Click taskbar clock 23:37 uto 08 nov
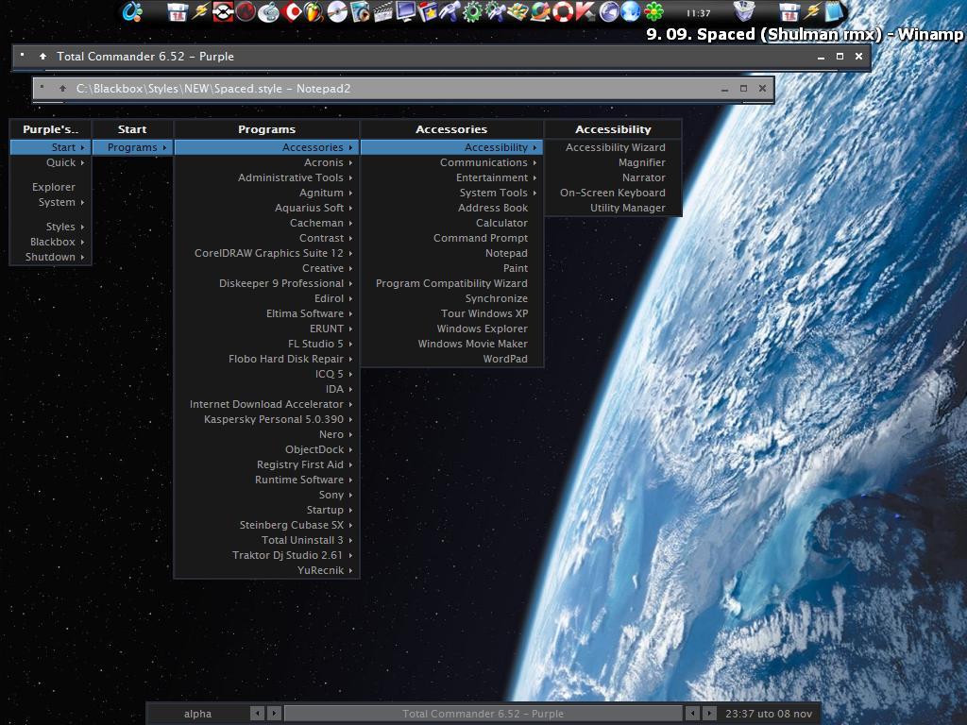967x725 pixels. click(769, 714)
